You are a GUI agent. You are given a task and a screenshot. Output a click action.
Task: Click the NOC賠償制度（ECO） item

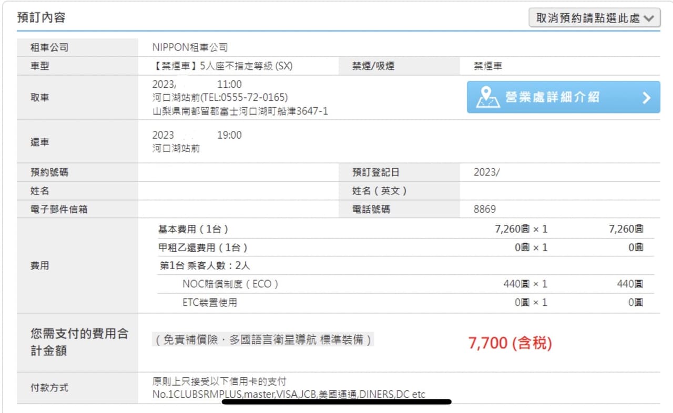tap(230, 284)
